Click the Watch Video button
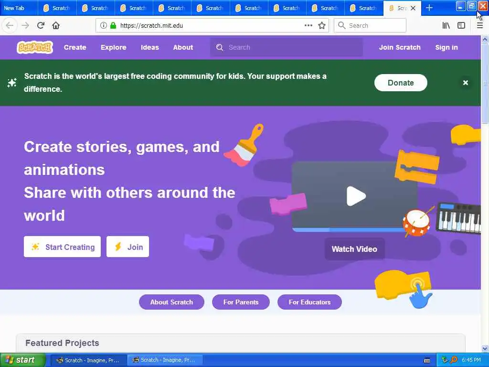This screenshot has width=489, height=367. click(354, 249)
